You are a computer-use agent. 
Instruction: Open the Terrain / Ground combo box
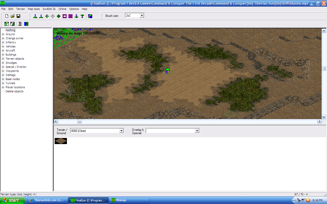click(121, 131)
